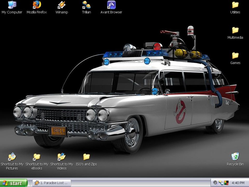Restore the Winamp 'Paradise Lost' taskbar button

(52, 183)
